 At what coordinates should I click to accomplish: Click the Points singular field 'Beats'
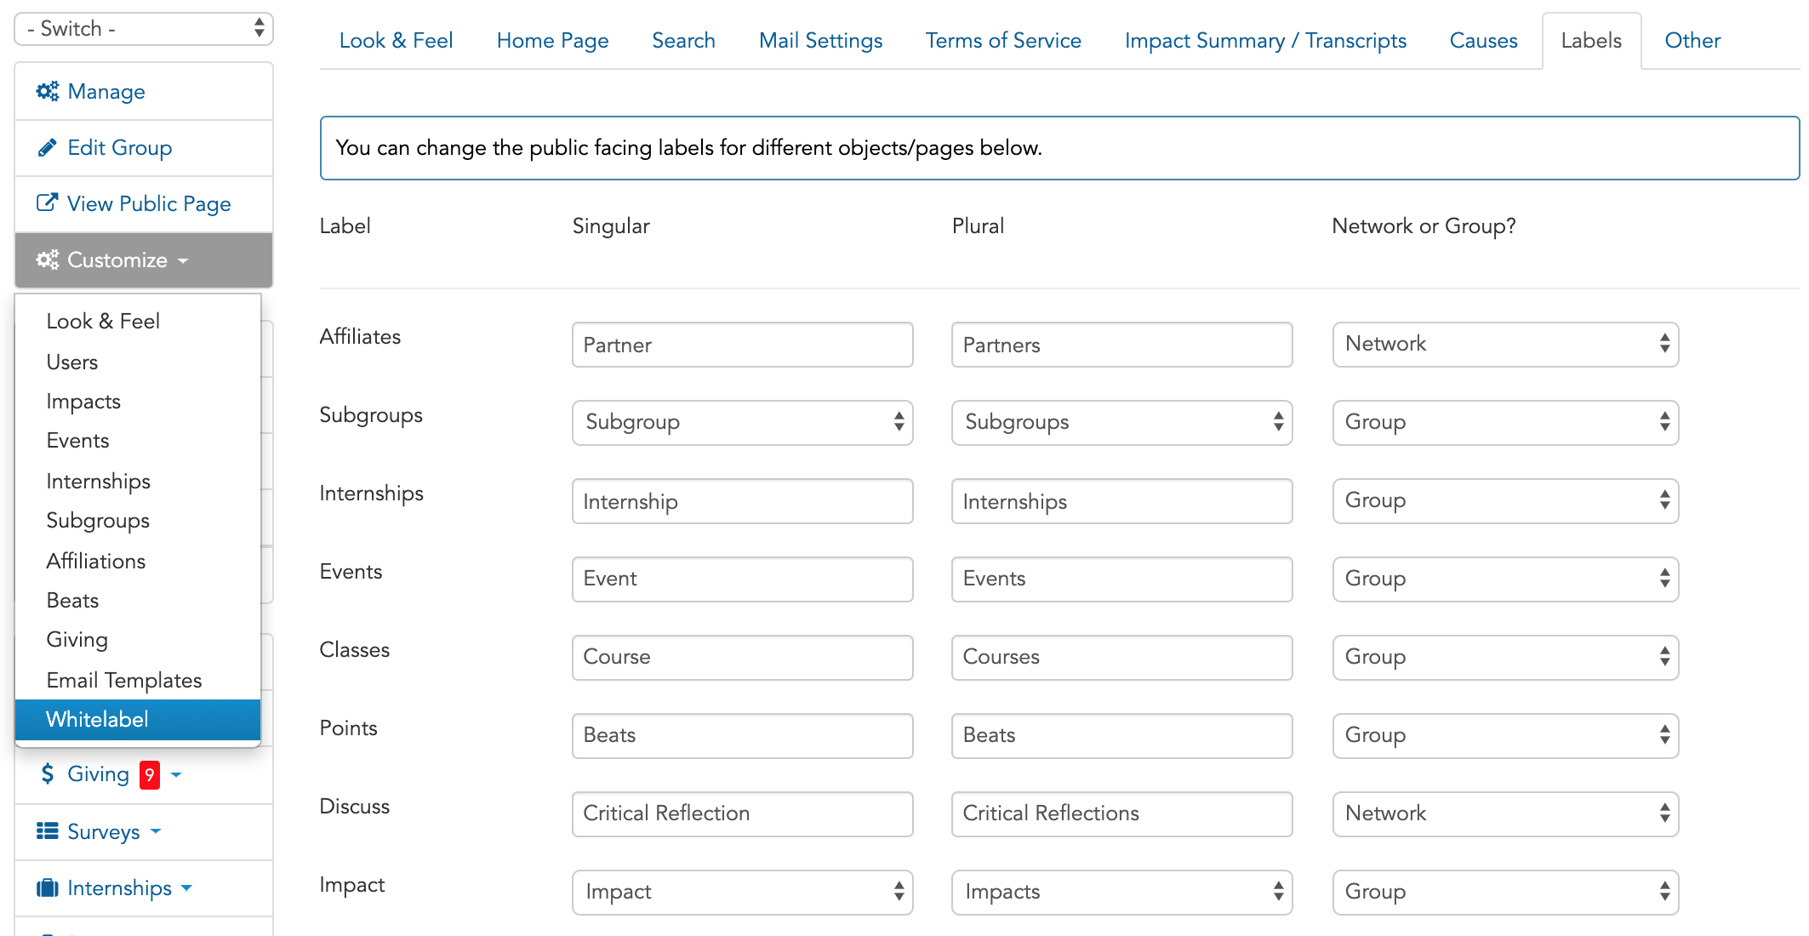(743, 736)
